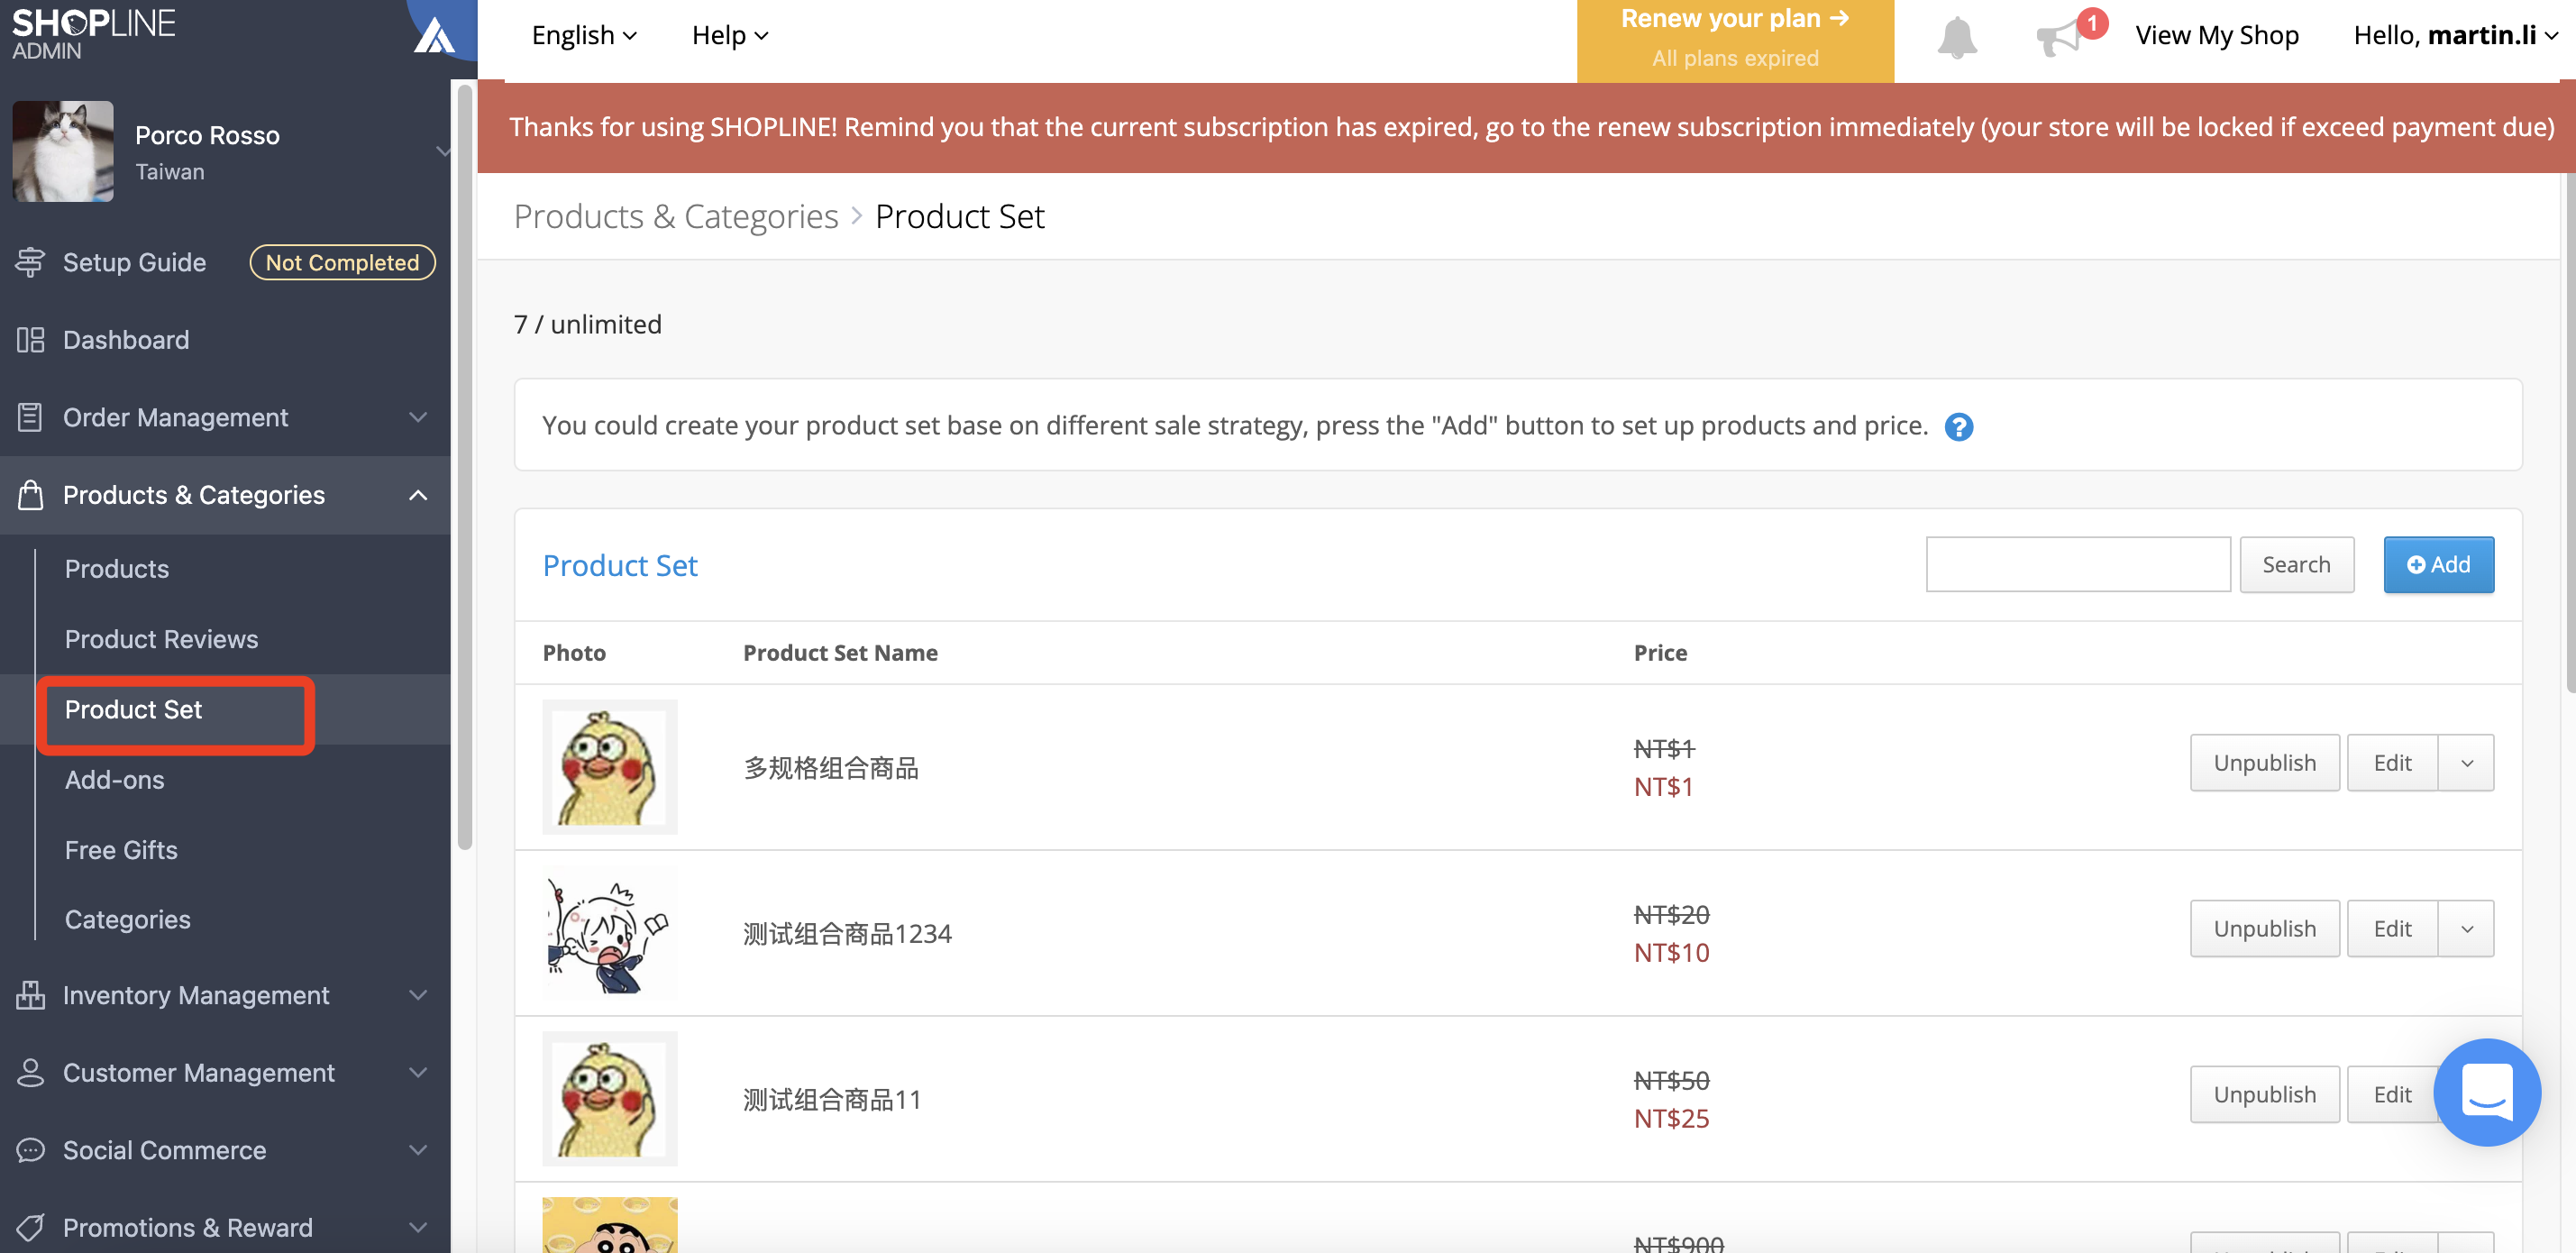The width and height of the screenshot is (2576, 1253).
Task: Open Edit dropdown arrow for 多规格组合商品
Action: point(2466,763)
